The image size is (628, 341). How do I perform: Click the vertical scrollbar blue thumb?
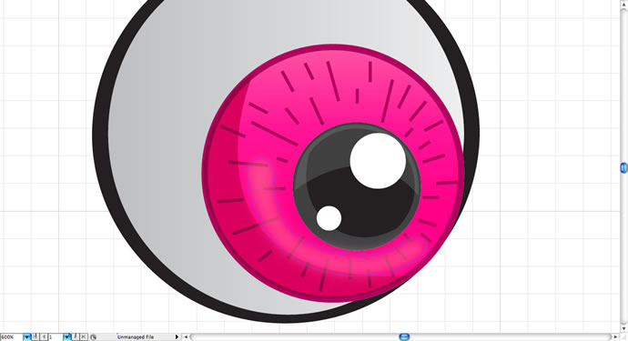[624, 168]
